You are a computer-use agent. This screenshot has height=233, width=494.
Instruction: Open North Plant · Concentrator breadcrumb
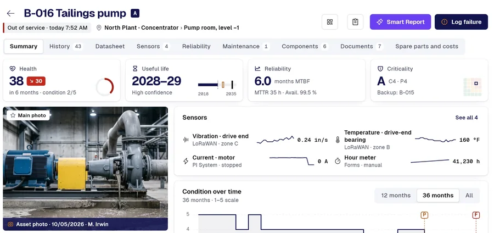[142, 27]
